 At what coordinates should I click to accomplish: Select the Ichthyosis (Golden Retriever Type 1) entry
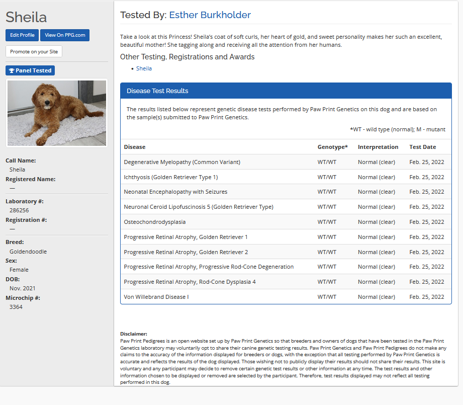point(170,177)
